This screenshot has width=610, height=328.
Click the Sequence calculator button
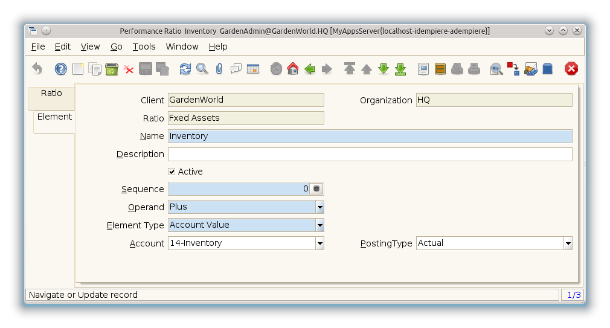tap(316, 189)
